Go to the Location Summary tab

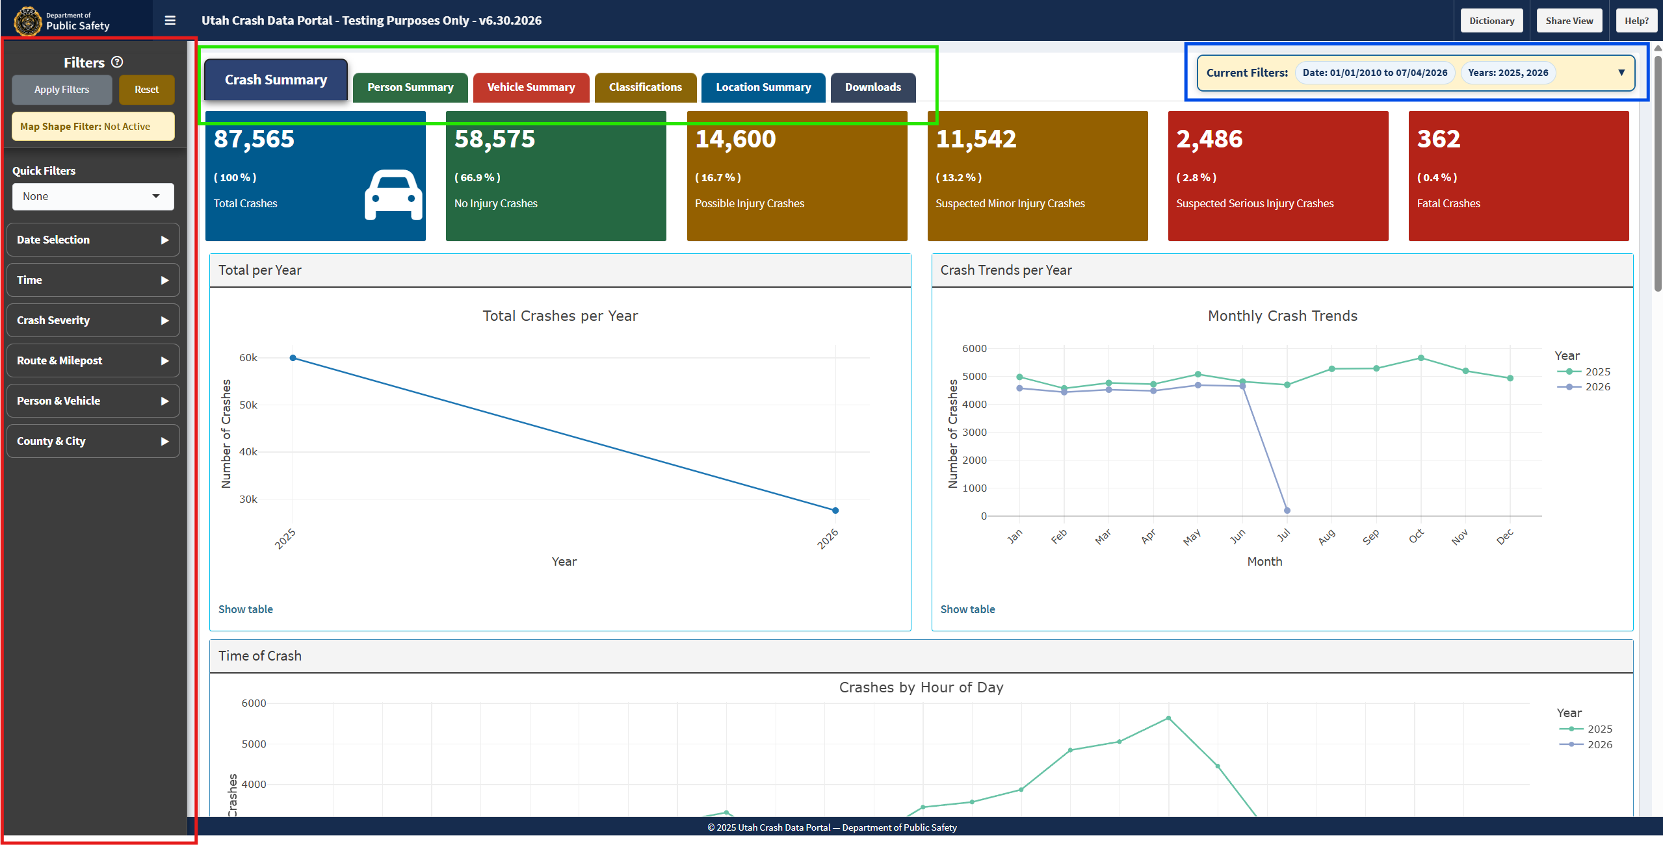(763, 87)
